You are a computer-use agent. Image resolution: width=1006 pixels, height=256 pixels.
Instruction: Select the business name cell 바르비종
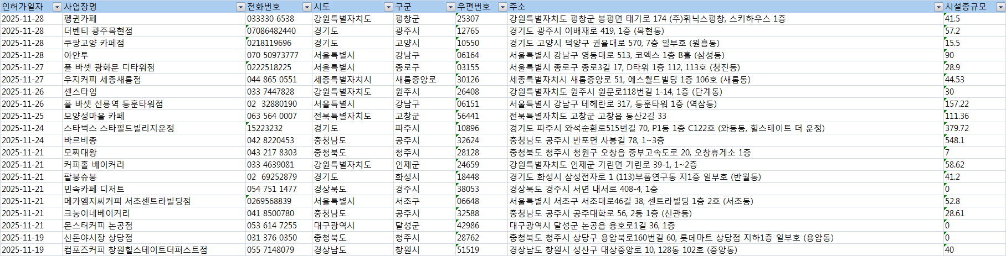pyautogui.click(x=153, y=140)
